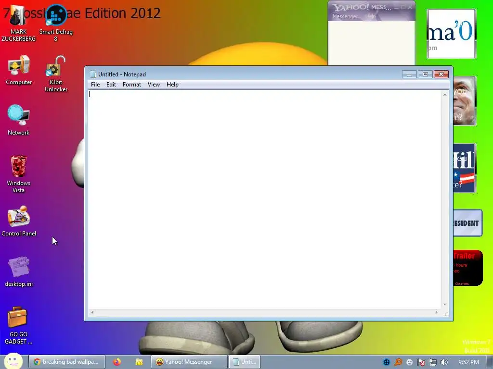Switch to breaking bad wallpaper Chrome taskbar button
The width and height of the screenshot is (493, 369).
(x=66, y=362)
